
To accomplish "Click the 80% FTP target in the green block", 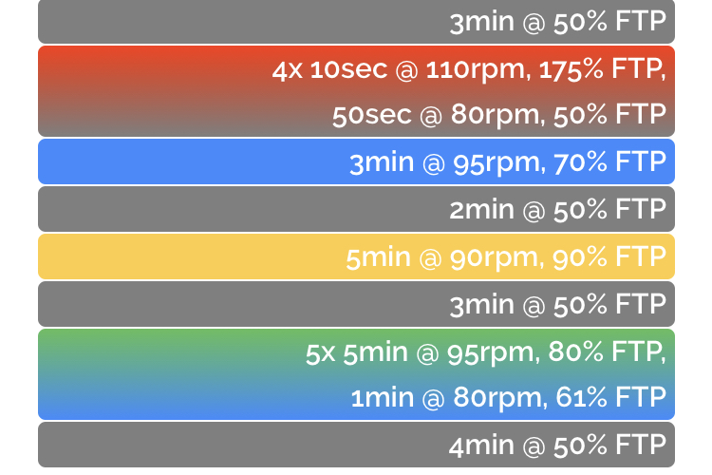I will point(608,352).
